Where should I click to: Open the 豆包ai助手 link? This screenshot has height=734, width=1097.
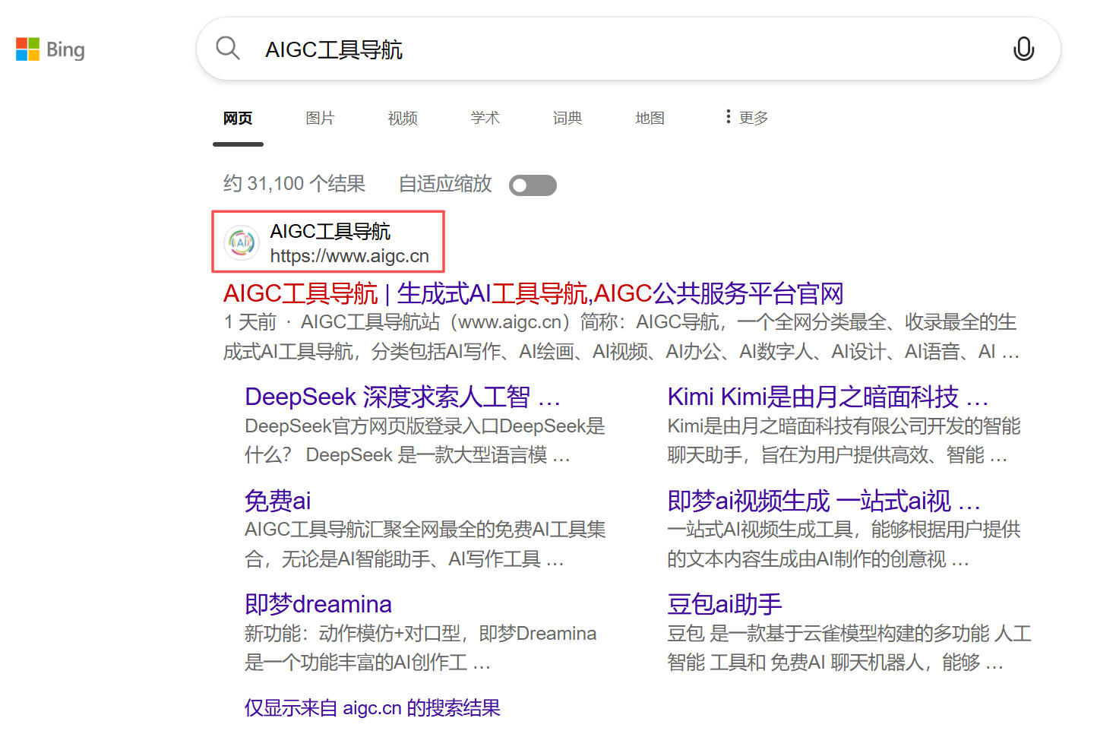tap(724, 604)
